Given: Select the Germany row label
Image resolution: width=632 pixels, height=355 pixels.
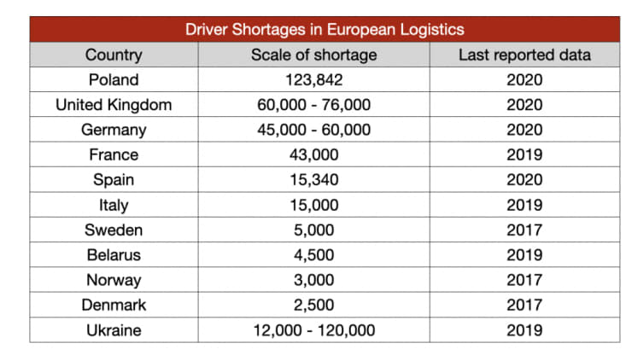Looking at the screenshot, I should point(114,130).
